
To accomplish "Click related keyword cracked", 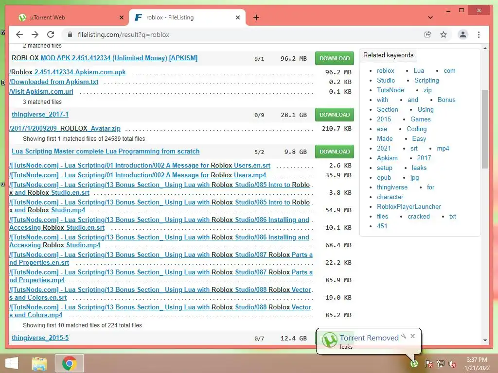I will 419,216.
